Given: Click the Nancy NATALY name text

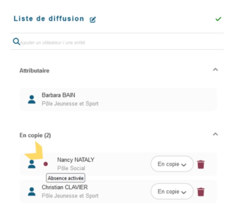Looking at the screenshot, I should point(76,160).
